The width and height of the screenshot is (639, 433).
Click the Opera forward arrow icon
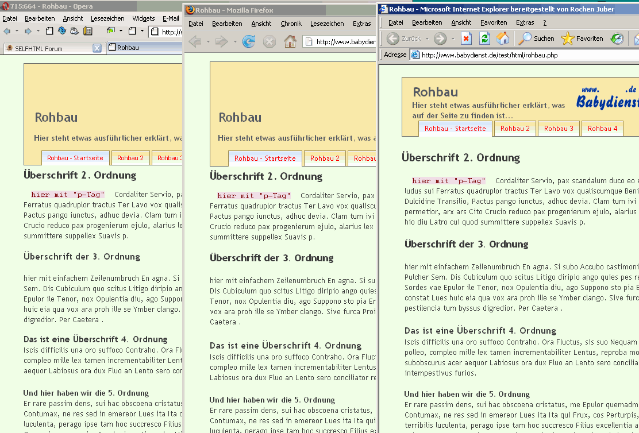(28, 31)
